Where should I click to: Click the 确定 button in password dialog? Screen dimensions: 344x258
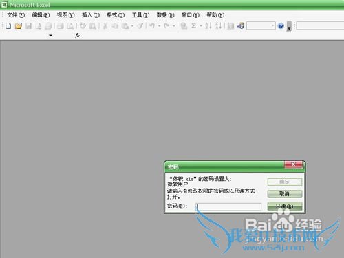(285, 182)
